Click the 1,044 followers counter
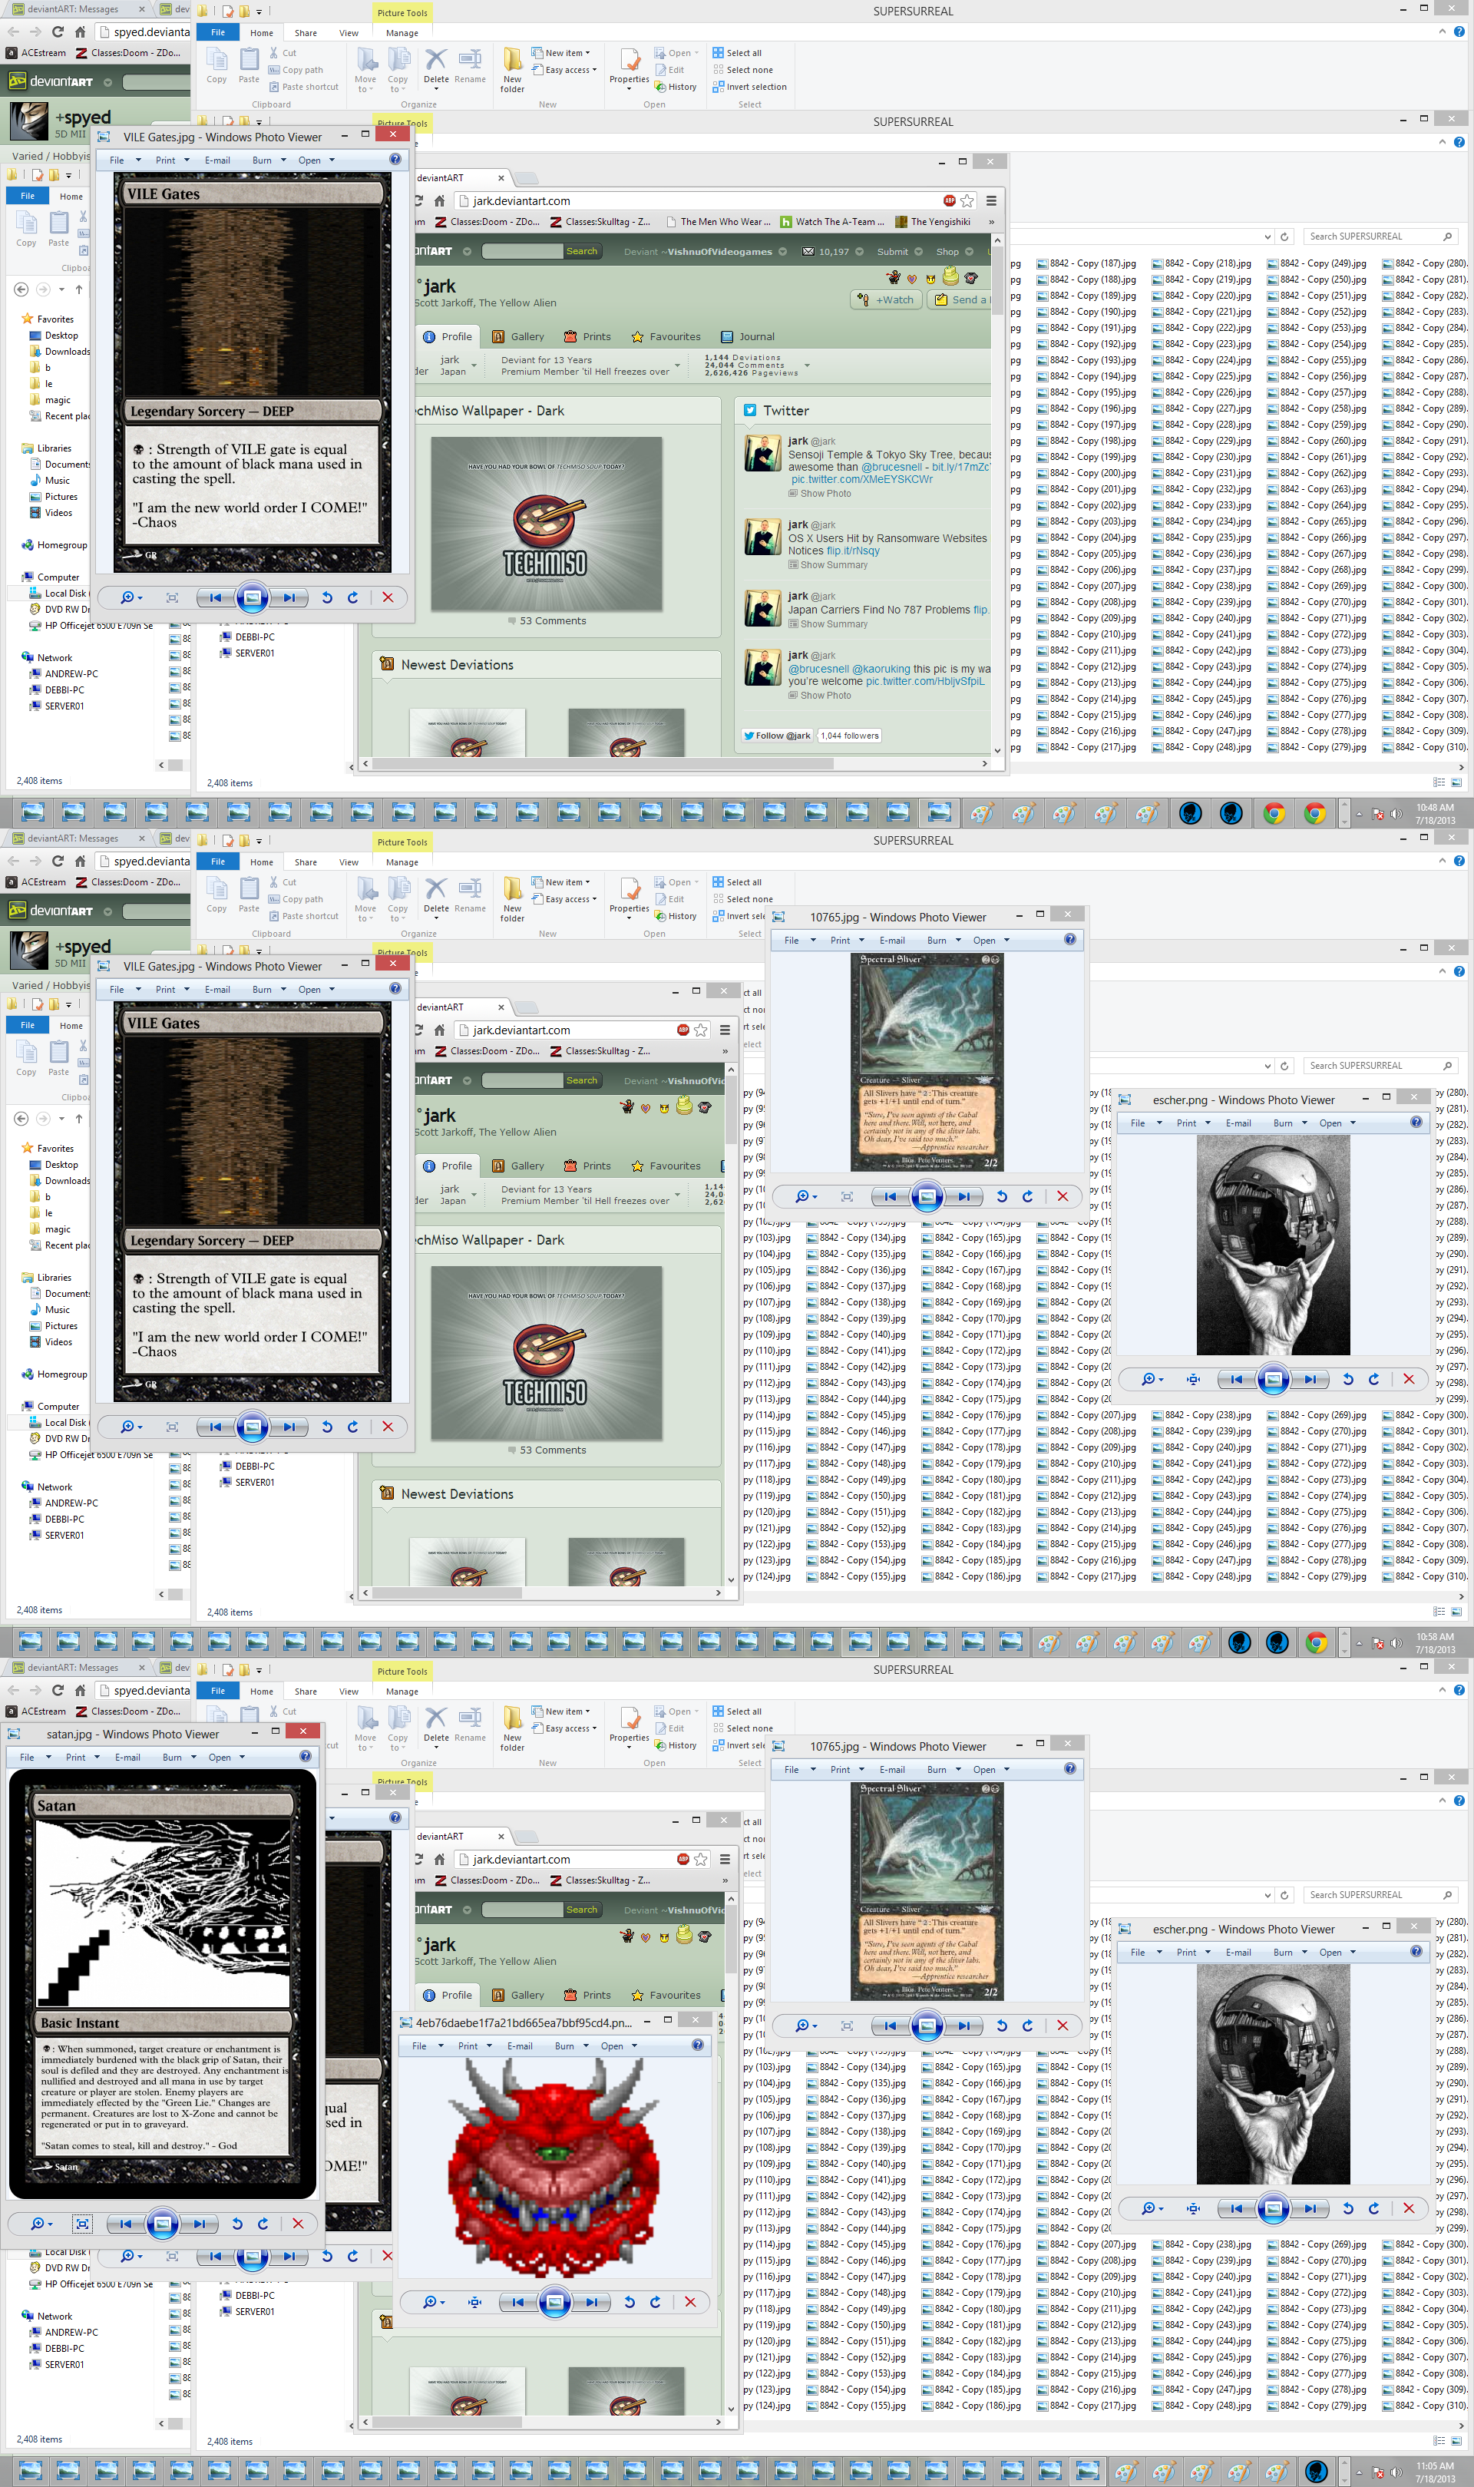The height and width of the screenshot is (2487, 1474). 849,736
